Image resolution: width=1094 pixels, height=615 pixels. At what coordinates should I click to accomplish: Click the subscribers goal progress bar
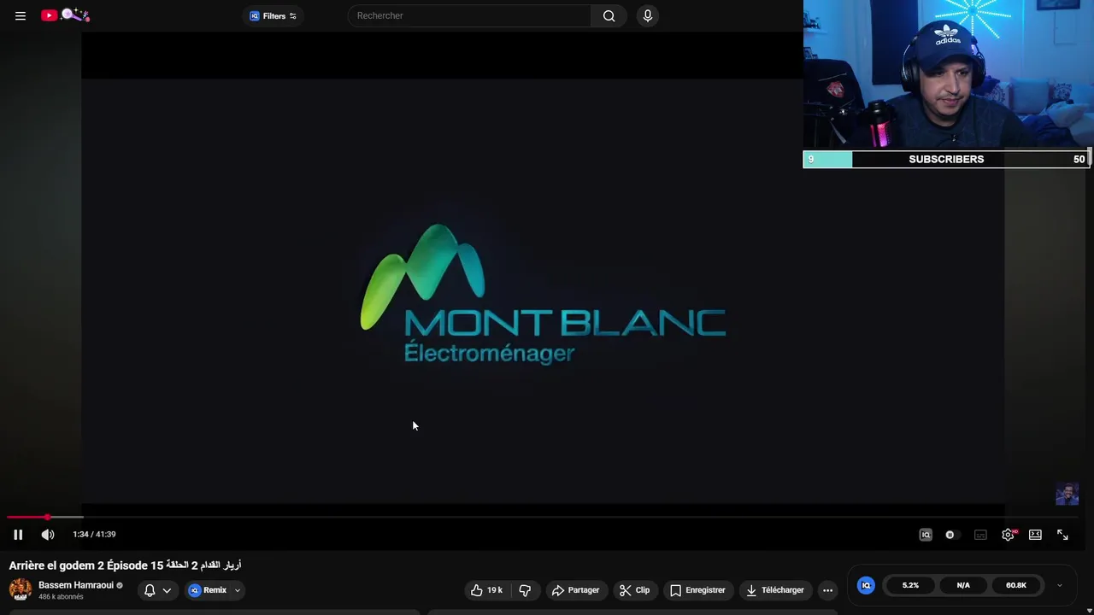click(945, 159)
